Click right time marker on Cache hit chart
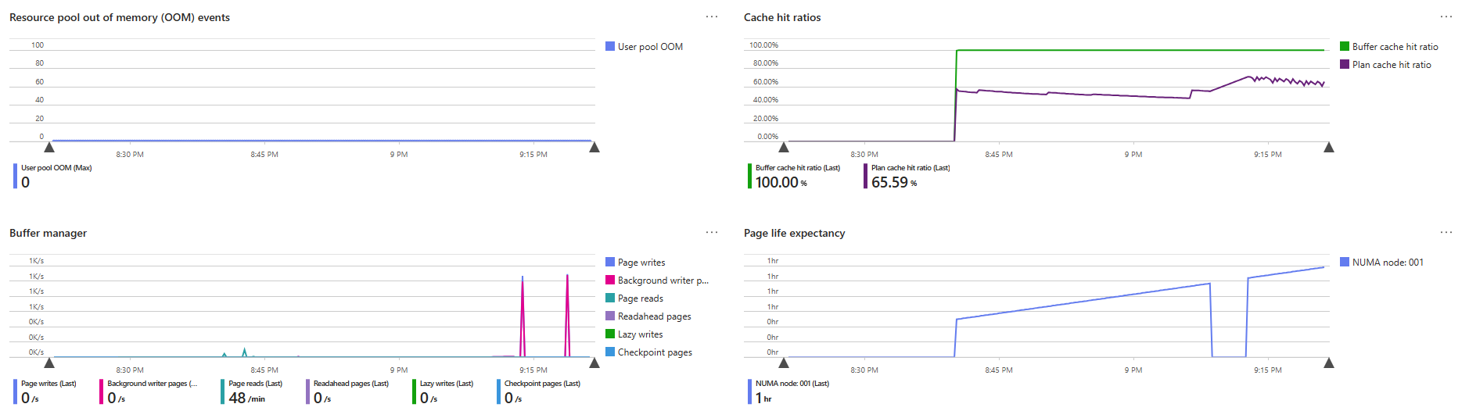 [x=1328, y=147]
